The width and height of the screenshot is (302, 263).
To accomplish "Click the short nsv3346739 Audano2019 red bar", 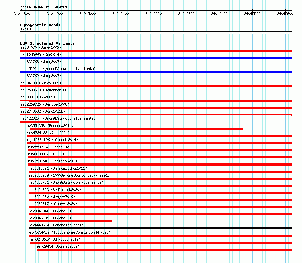I will point(70,221).
